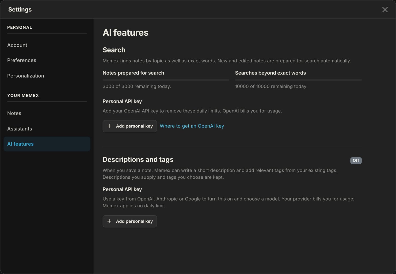Select the AI features sidebar item
This screenshot has height=274, width=396.
[x=47, y=144]
